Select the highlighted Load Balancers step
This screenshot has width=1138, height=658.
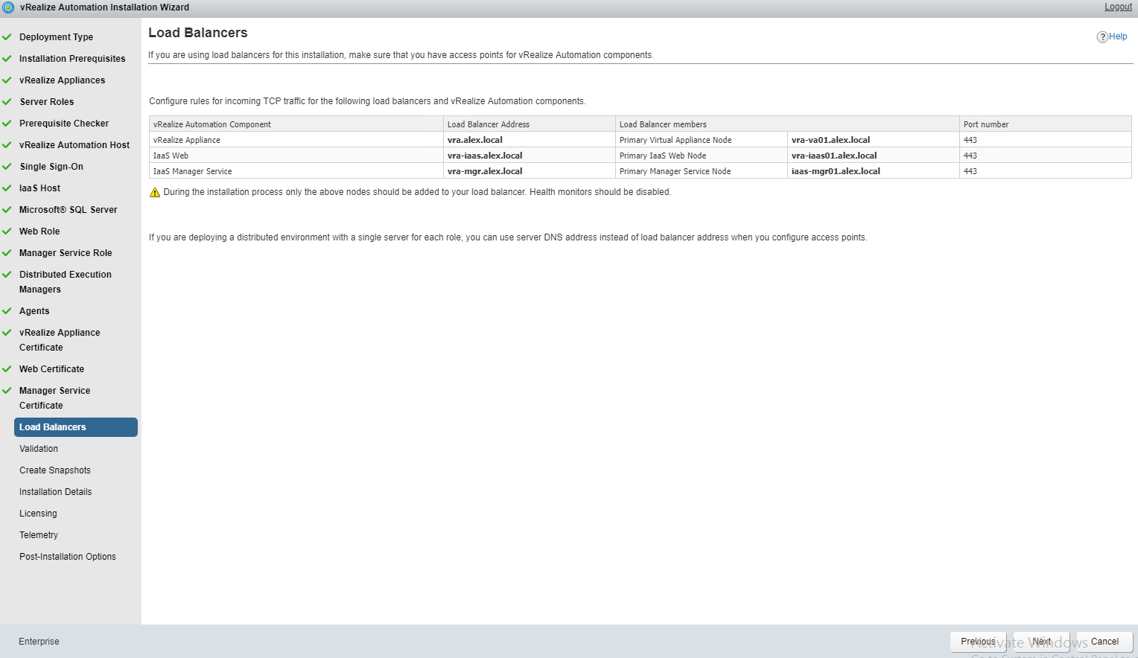coord(76,427)
